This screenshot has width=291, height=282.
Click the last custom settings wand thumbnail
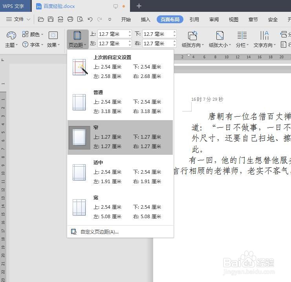pos(80,67)
